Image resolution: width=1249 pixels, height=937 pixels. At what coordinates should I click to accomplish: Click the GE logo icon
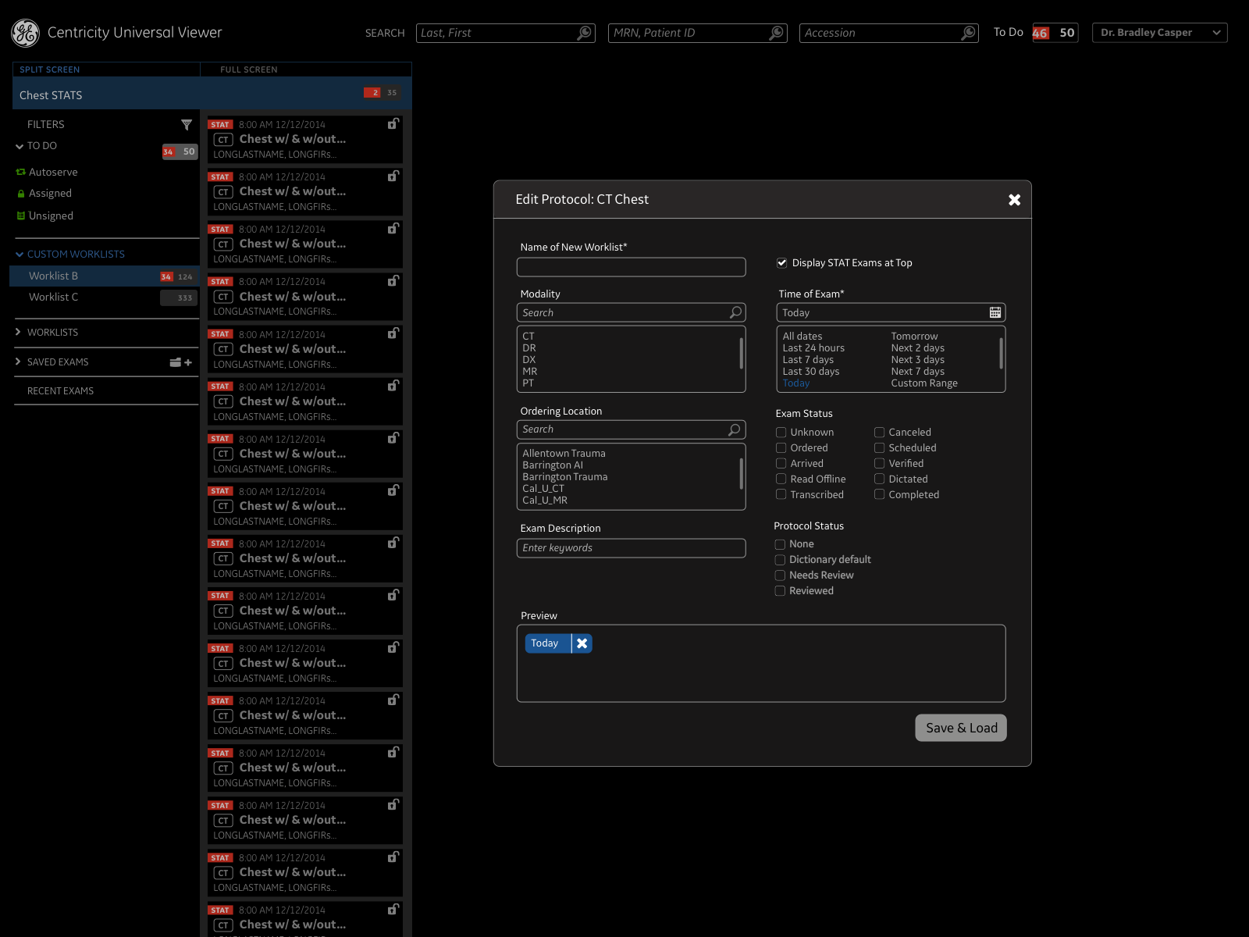[25, 33]
